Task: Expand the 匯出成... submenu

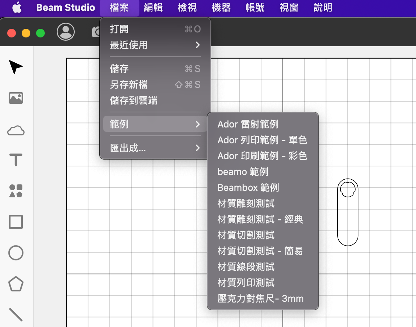Action: click(x=155, y=148)
